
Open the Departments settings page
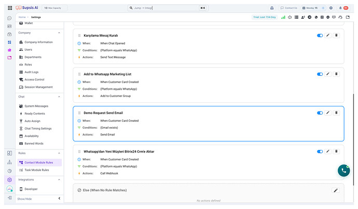[33, 57]
